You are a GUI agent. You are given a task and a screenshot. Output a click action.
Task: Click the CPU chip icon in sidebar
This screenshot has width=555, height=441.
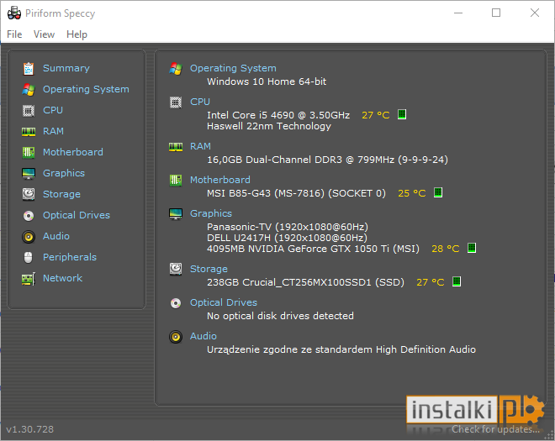tap(29, 110)
